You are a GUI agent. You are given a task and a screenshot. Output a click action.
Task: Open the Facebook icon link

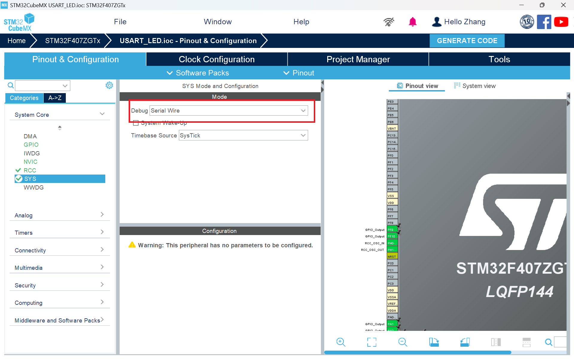[x=544, y=22]
